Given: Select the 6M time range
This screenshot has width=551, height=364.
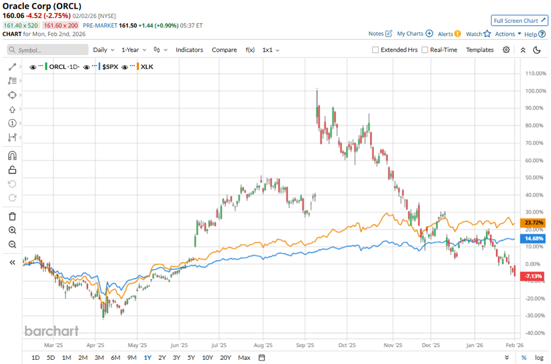Looking at the screenshot, I should click(115, 358).
